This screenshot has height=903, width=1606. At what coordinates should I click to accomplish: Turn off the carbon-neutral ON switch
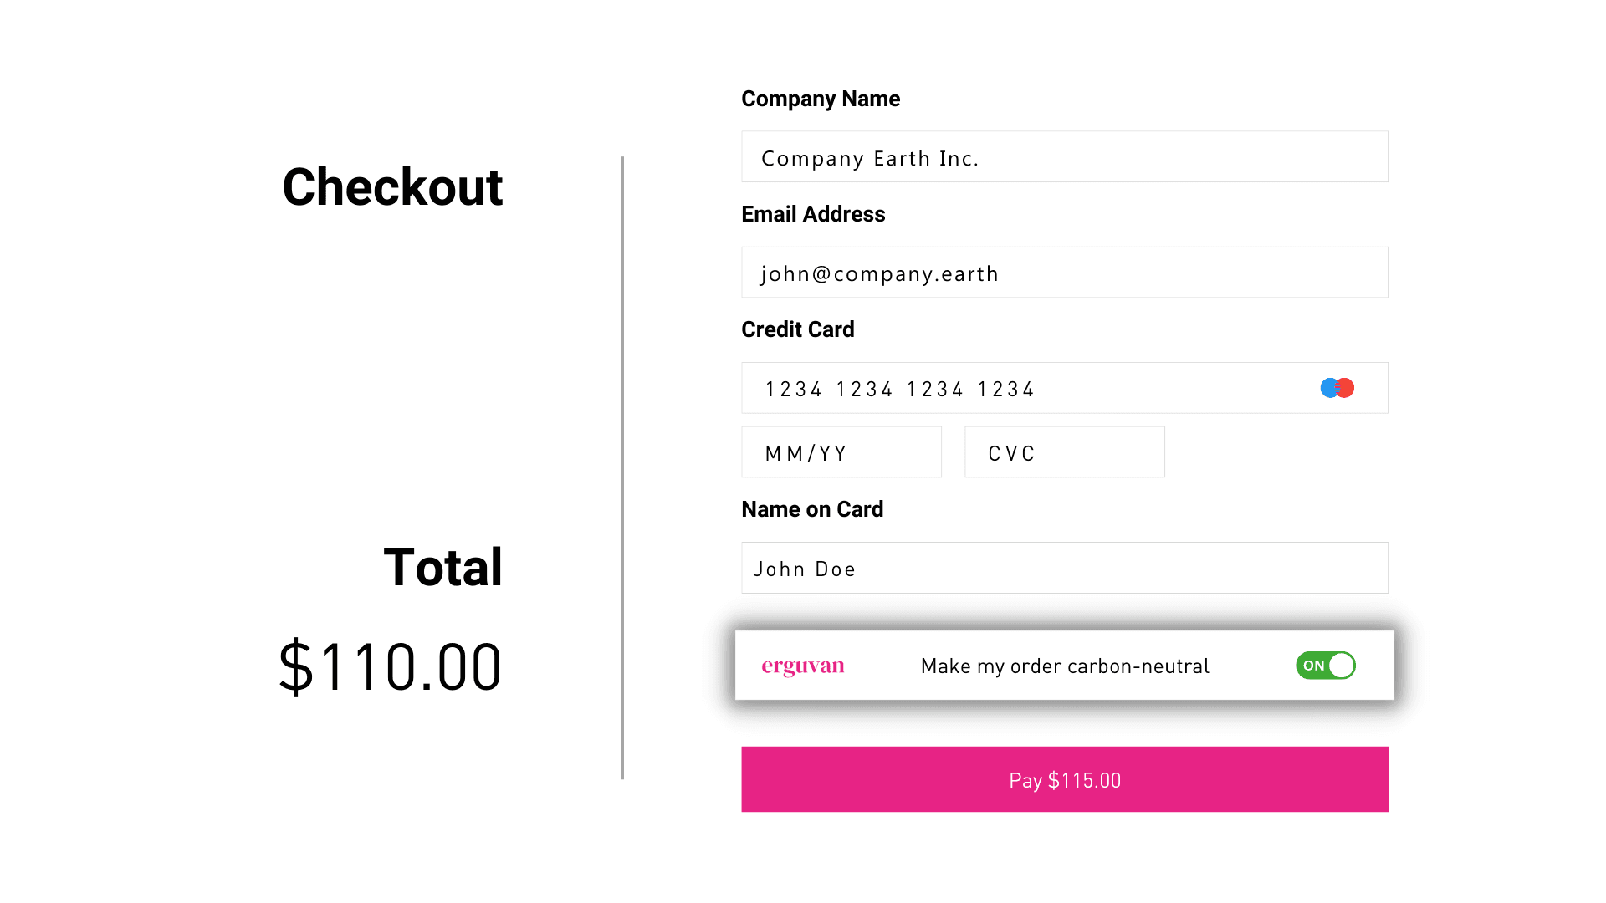pos(1326,666)
